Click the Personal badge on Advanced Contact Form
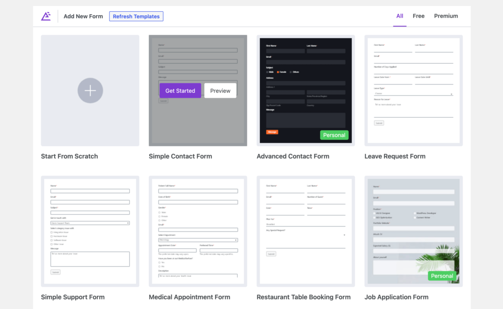Image resolution: width=503 pixels, height=309 pixels. pyautogui.click(x=334, y=135)
